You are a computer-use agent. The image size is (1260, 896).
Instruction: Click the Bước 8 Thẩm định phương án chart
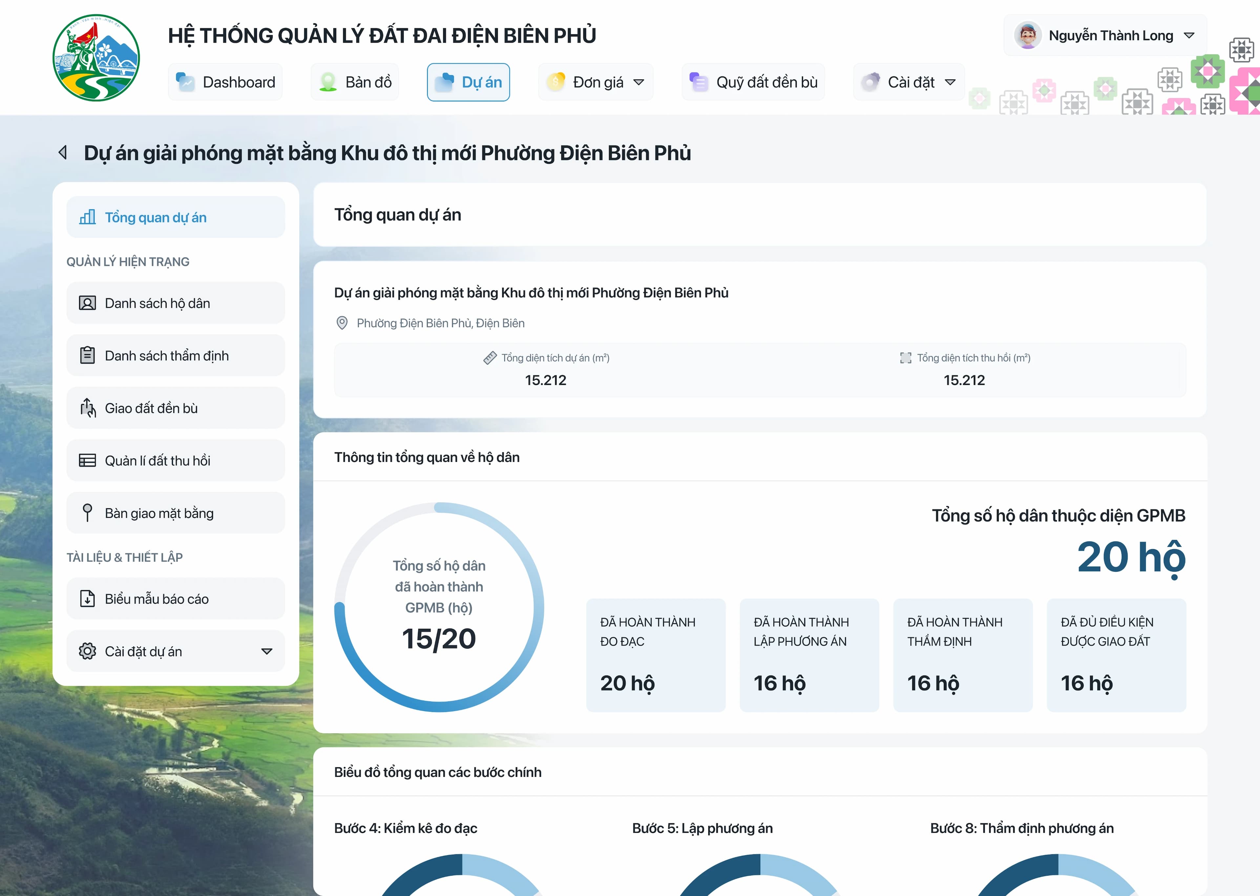[x=1058, y=874]
